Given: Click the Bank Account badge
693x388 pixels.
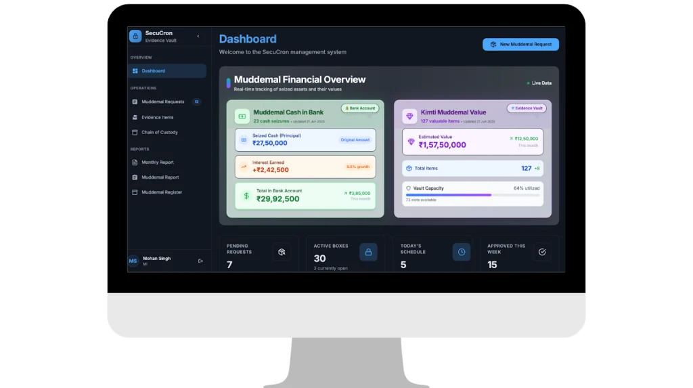Looking at the screenshot, I should click(360, 108).
